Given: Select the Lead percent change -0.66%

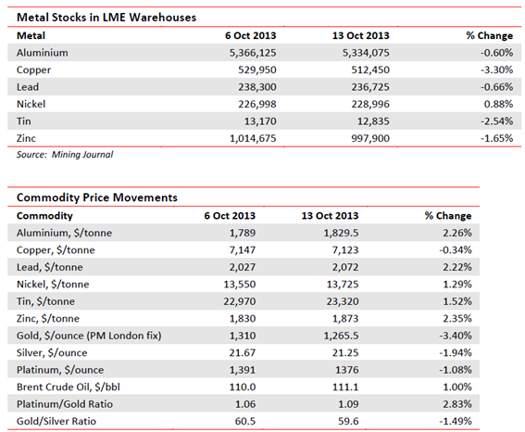Looking at the screenshot, I should coord(497,87).
